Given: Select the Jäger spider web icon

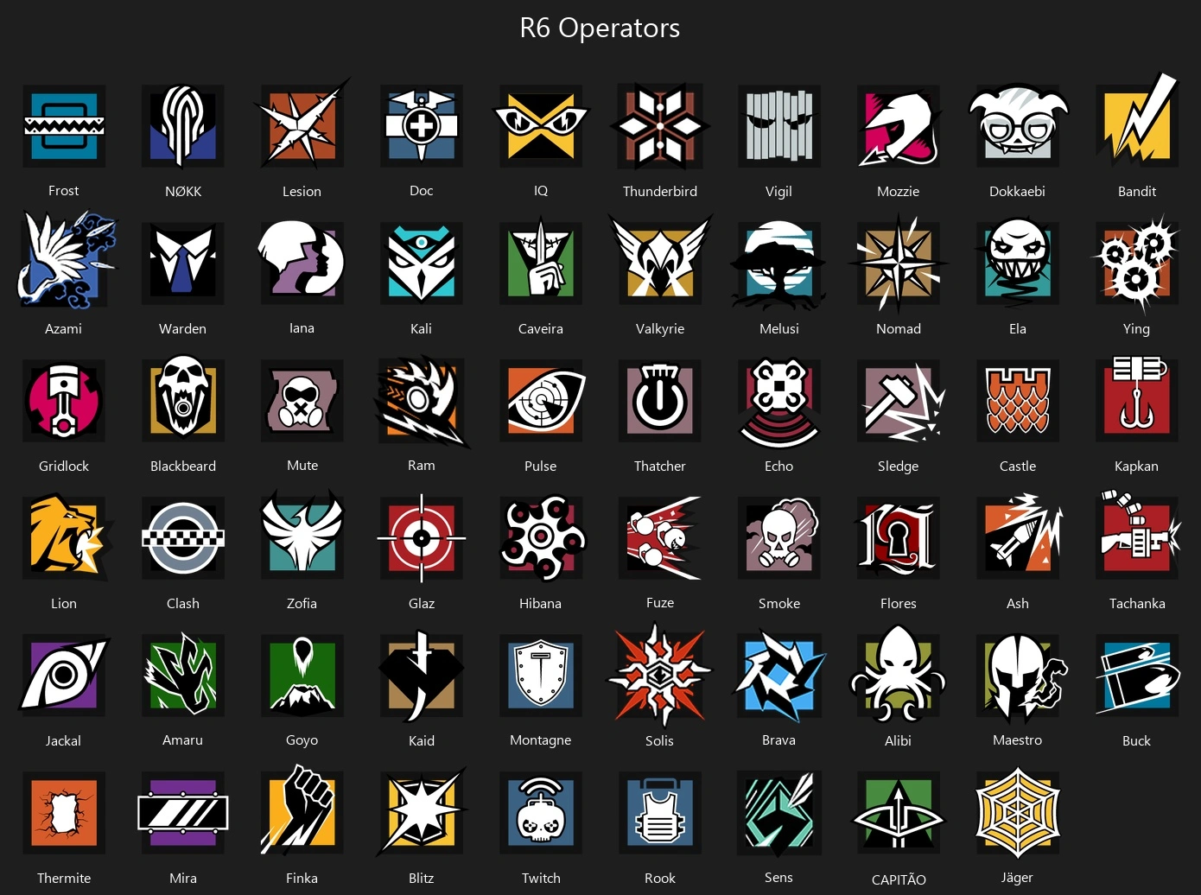Looking at the screenshot, I should (x=1018, y=813).
